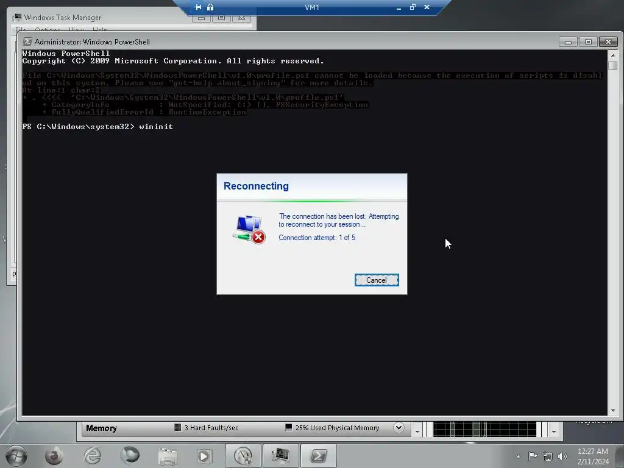Click the Windows Task Manager title bar icon

[17, 17]
